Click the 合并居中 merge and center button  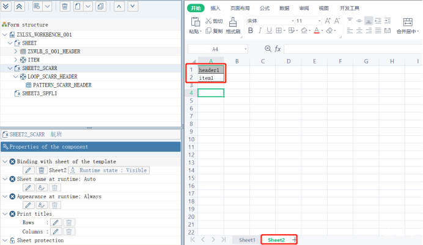click(407, 26)
